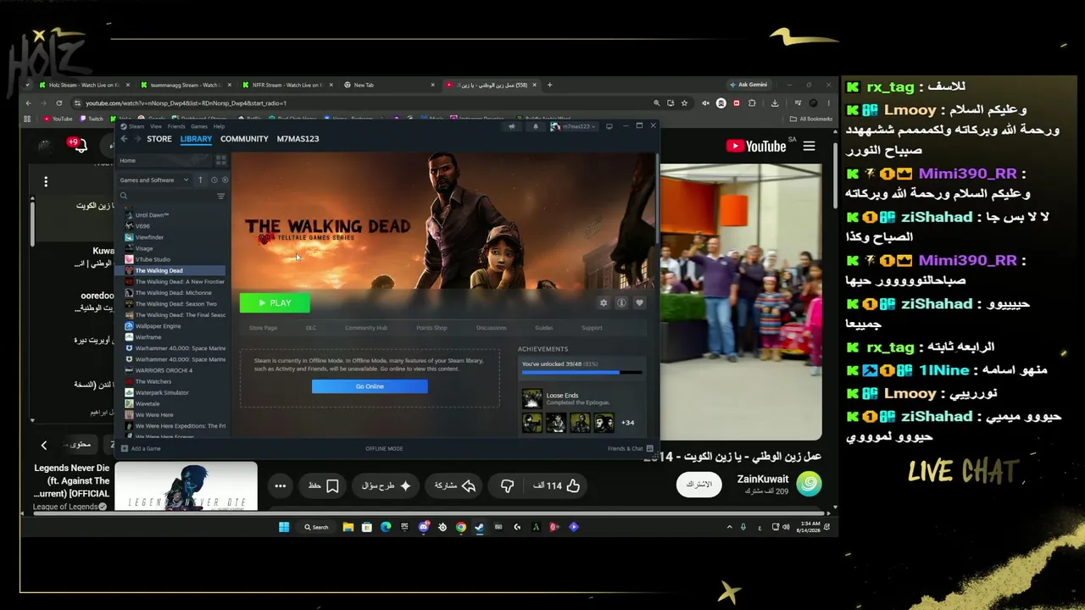
Task: Expand Games and Software filter dropdown
Action: 154,180
